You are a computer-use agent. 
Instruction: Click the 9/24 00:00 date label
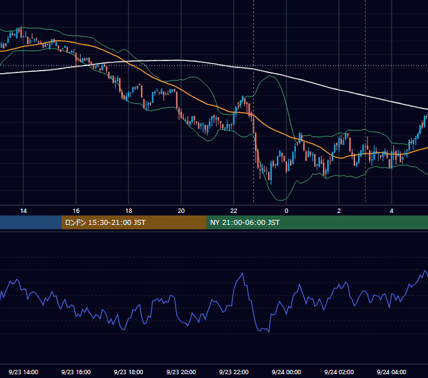286,372
